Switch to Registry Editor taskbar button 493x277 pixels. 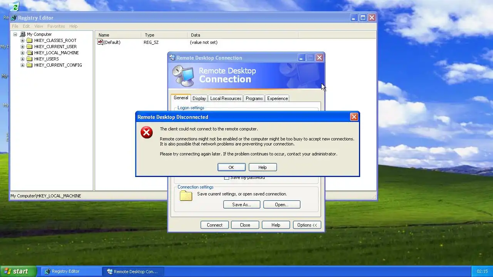[x=71, y=271]
